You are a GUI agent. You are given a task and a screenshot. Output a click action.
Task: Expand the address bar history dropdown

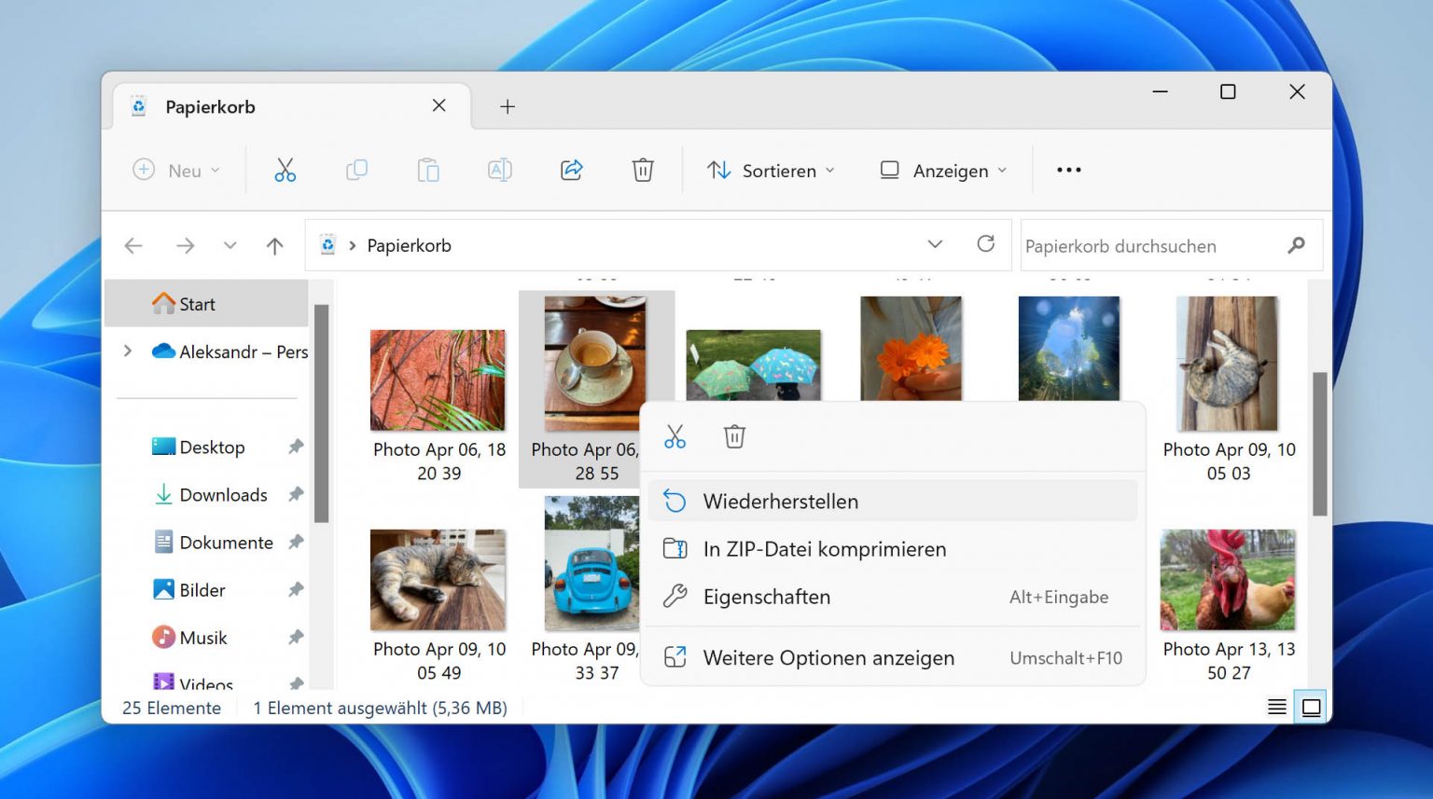[935, 244]
